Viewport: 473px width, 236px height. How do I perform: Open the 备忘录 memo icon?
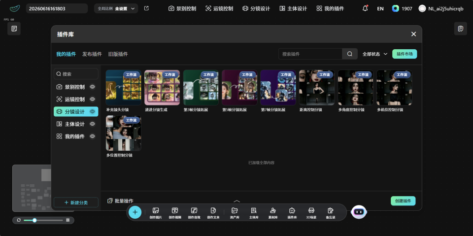pos(330,211)
